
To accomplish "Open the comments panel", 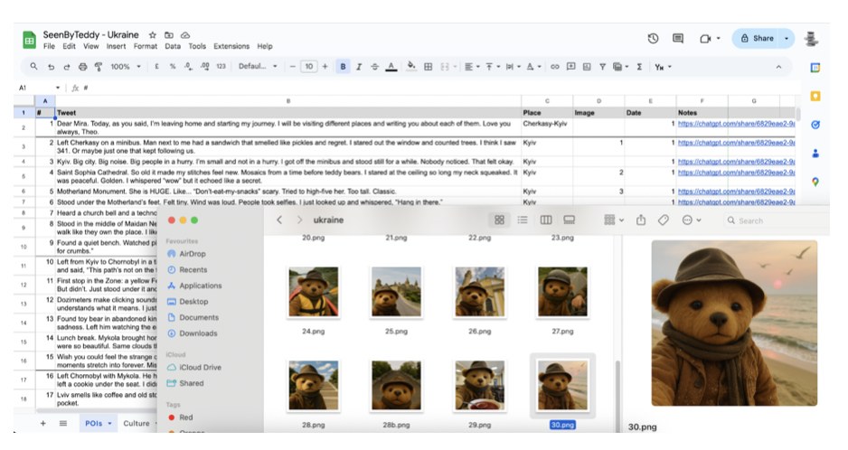I will click(678, 38).
